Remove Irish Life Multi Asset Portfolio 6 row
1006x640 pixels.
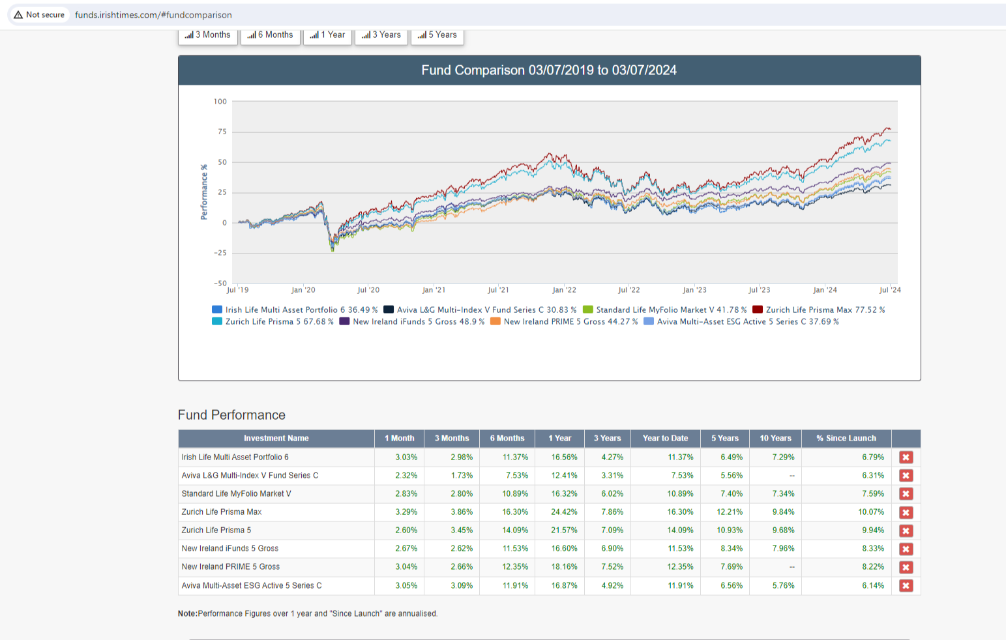tap(906, 458)
